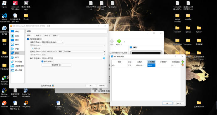Click OK in the port forwarding dialog
The height and width of the screenshot is (115, 217).
[x=167, y=103]
